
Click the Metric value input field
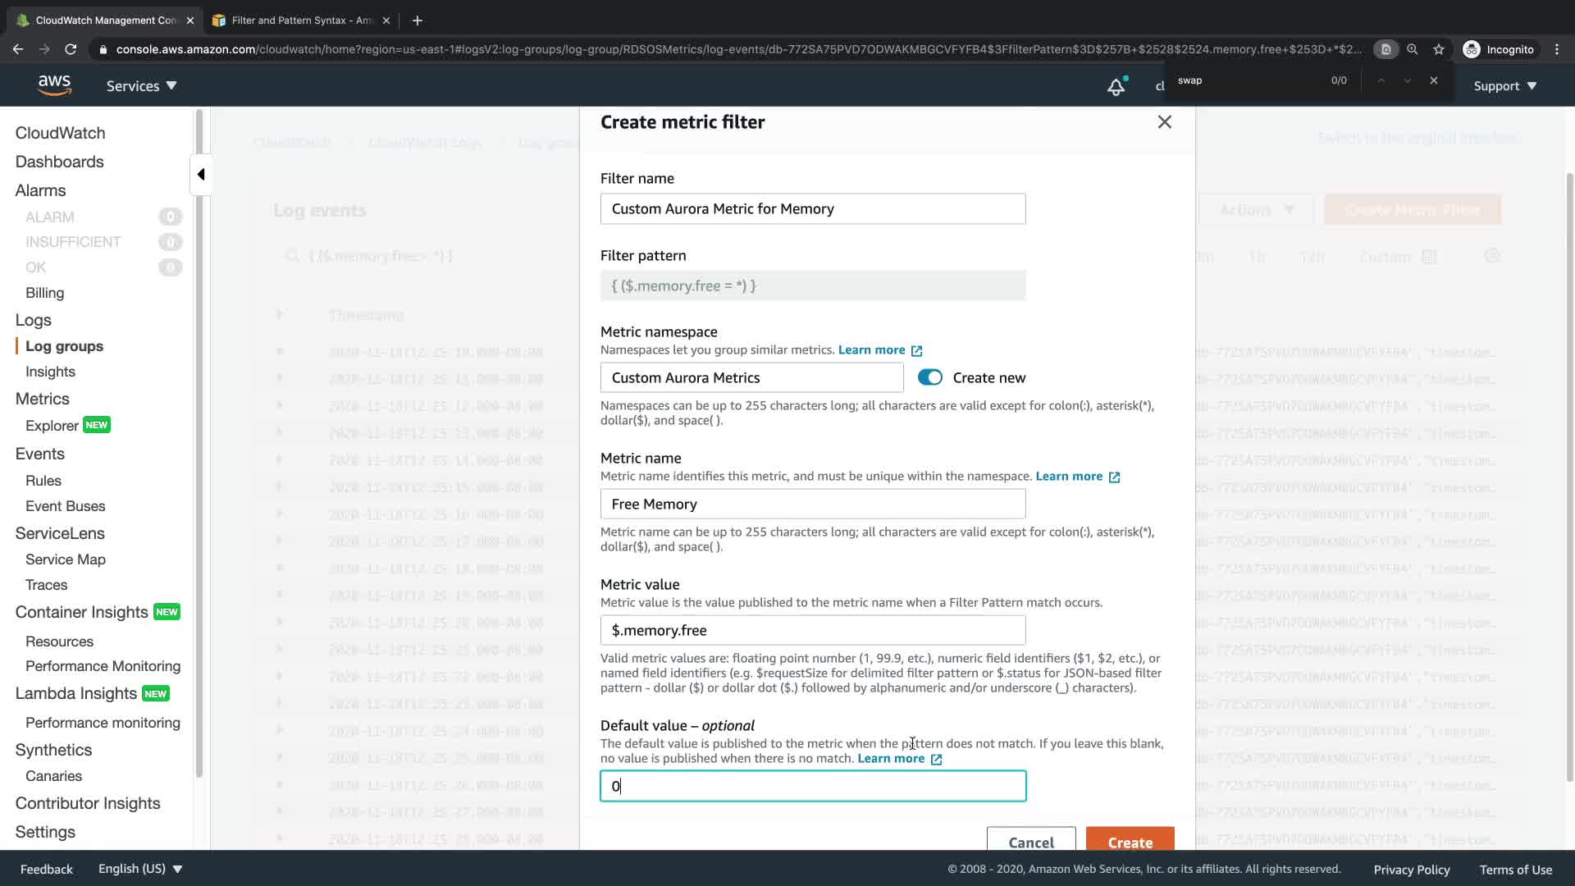[x=812, y=630]
